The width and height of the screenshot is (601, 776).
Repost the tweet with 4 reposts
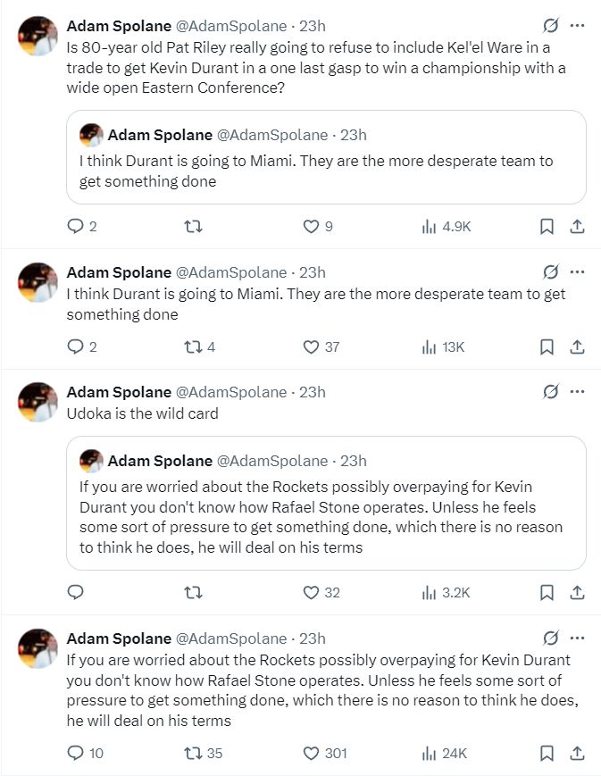[x=192, y=346]
